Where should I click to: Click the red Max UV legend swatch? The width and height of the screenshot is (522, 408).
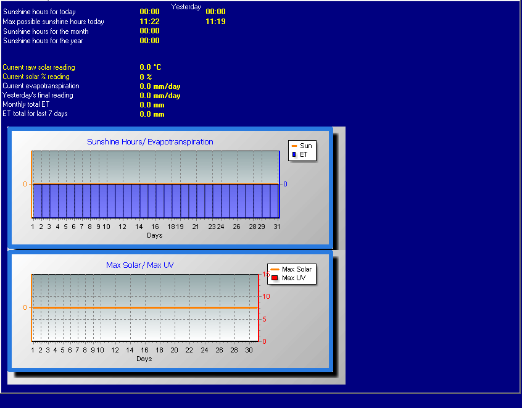(275, 278)
